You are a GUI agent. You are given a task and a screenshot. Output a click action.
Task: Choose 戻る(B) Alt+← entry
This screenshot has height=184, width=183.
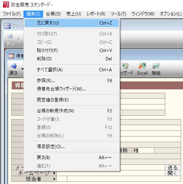coord(71,158)
